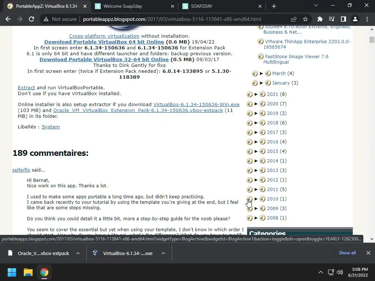This screenshot has height=281, width=375.
Task: Open VMware ThinApp Enterprise post link
Action: tap(307, 44)
